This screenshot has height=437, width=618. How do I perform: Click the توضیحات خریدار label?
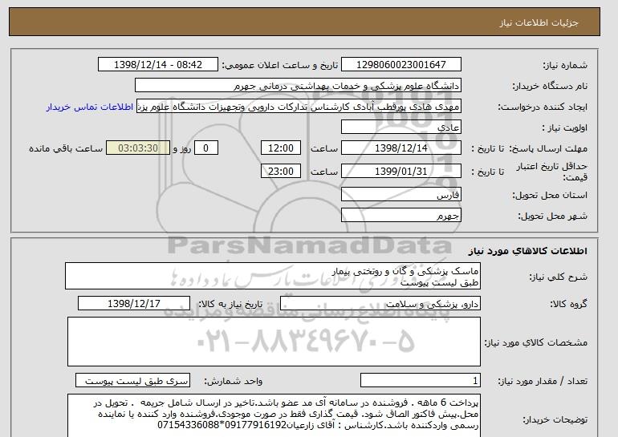click(555, 419)
